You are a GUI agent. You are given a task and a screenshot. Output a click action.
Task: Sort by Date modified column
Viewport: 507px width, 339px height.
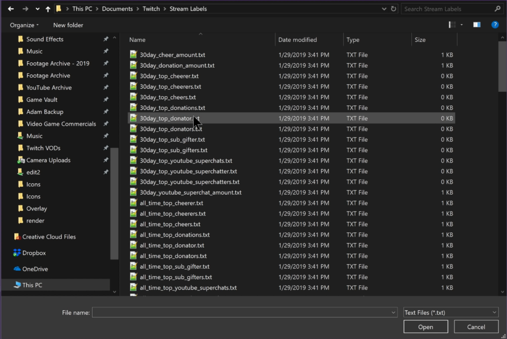(298, 40)
